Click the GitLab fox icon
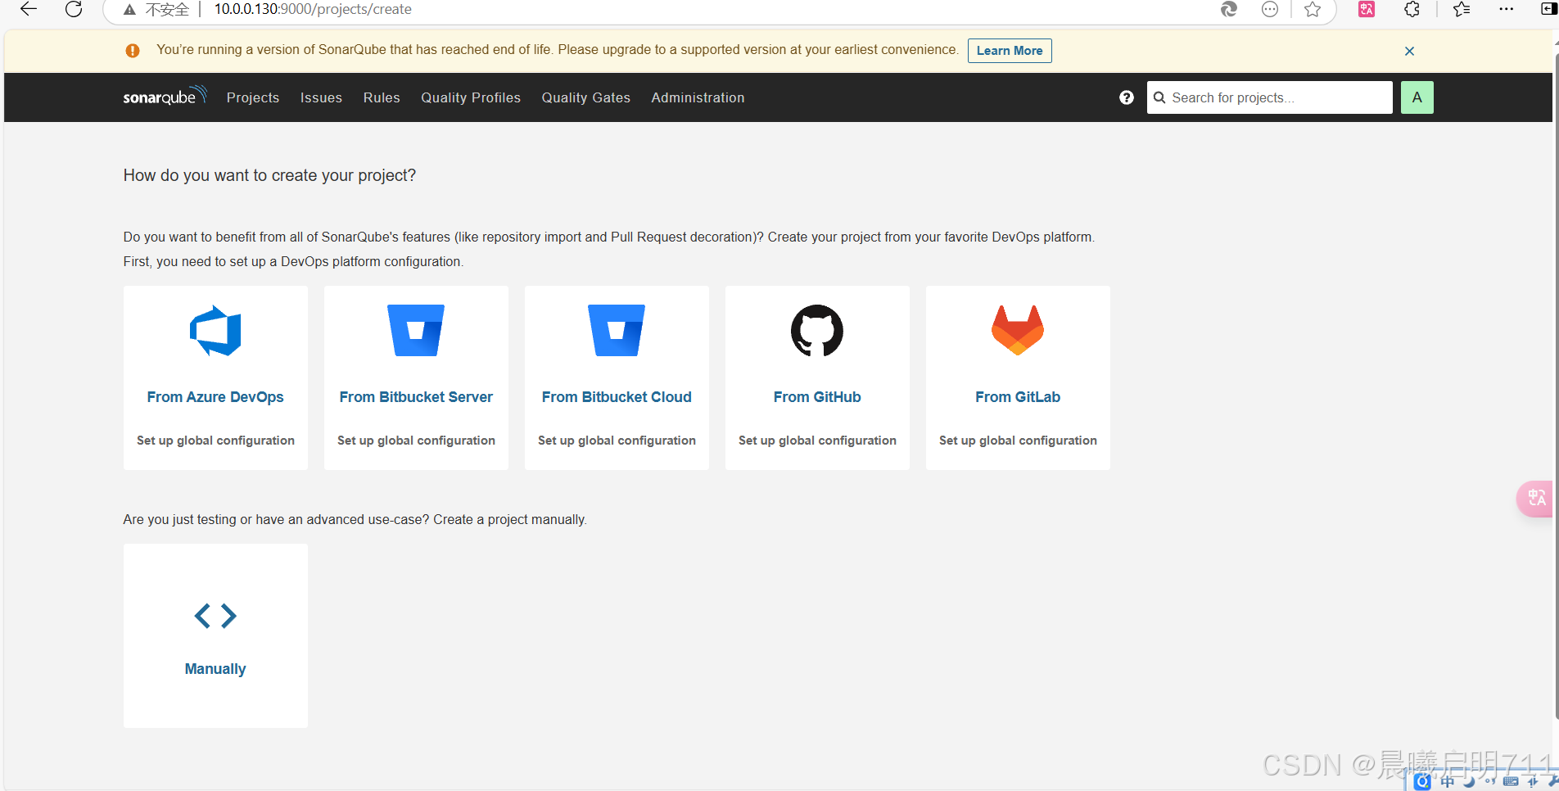1559x791 pixels. point(1018,331)
